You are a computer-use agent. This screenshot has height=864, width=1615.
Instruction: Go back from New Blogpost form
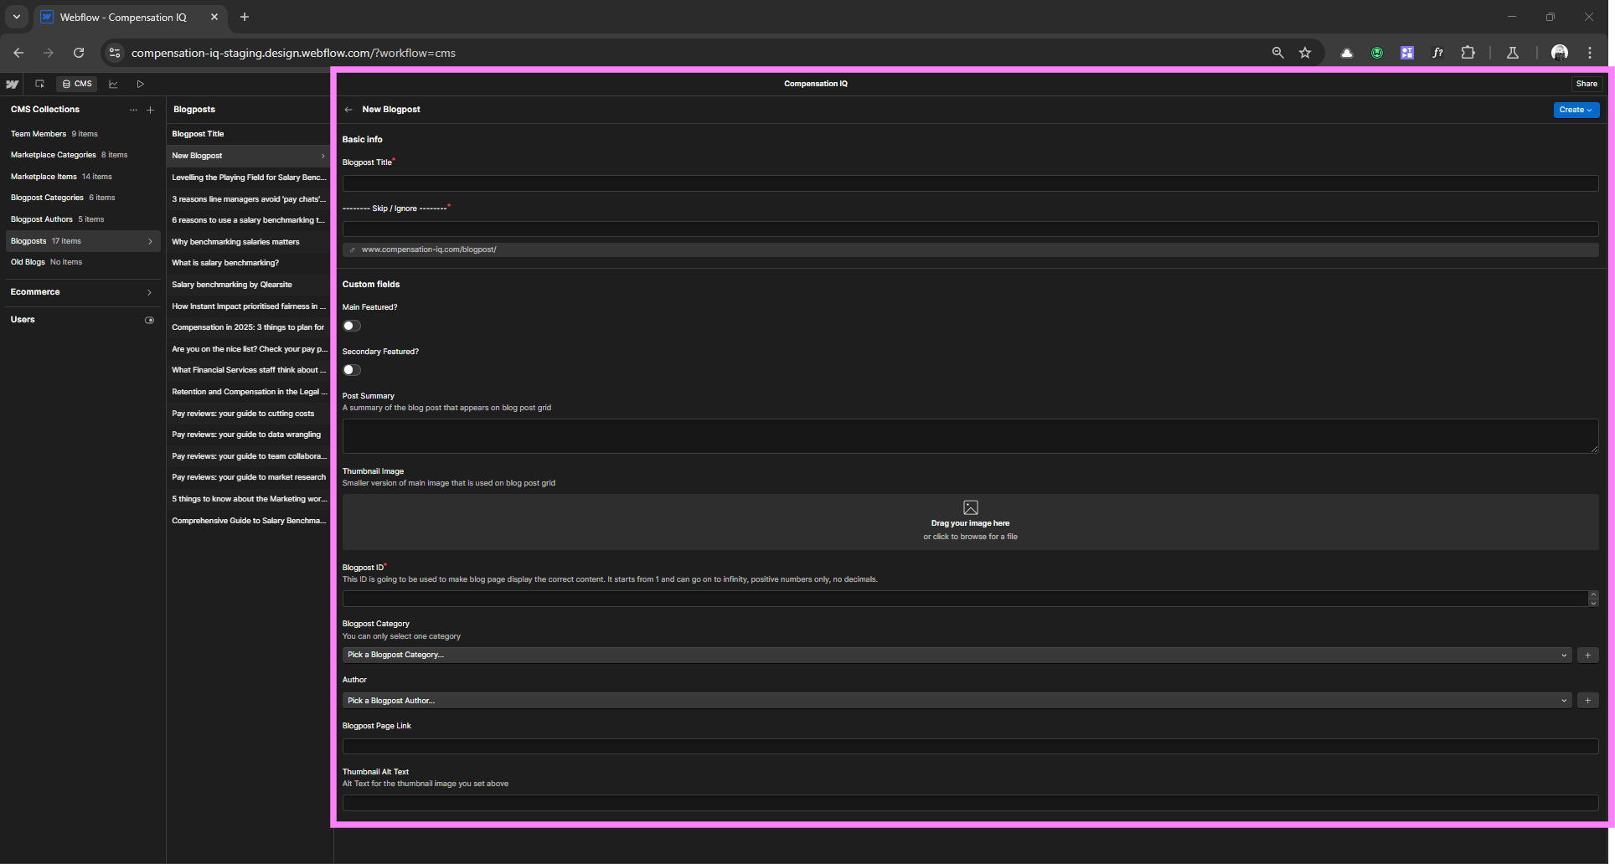[348, 110]
